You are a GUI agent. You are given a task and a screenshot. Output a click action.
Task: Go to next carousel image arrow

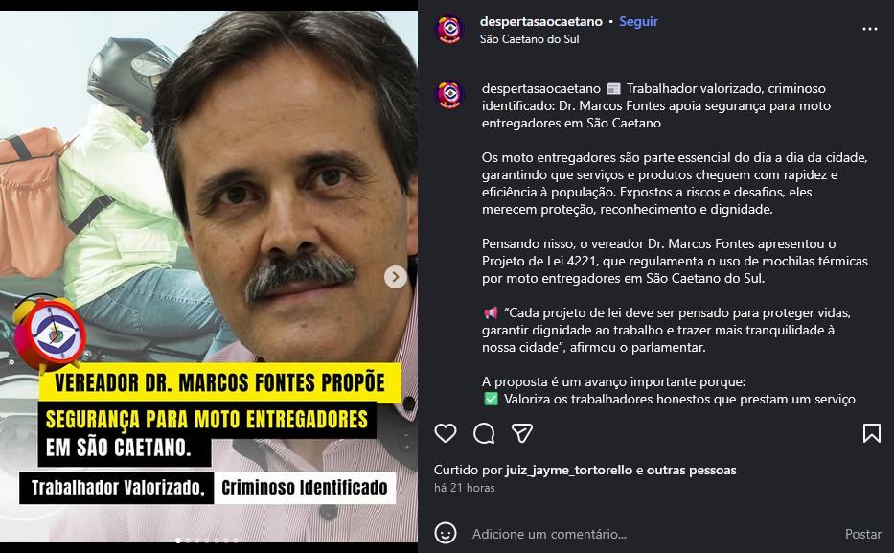pyautogui.click(x=395, y=277)
